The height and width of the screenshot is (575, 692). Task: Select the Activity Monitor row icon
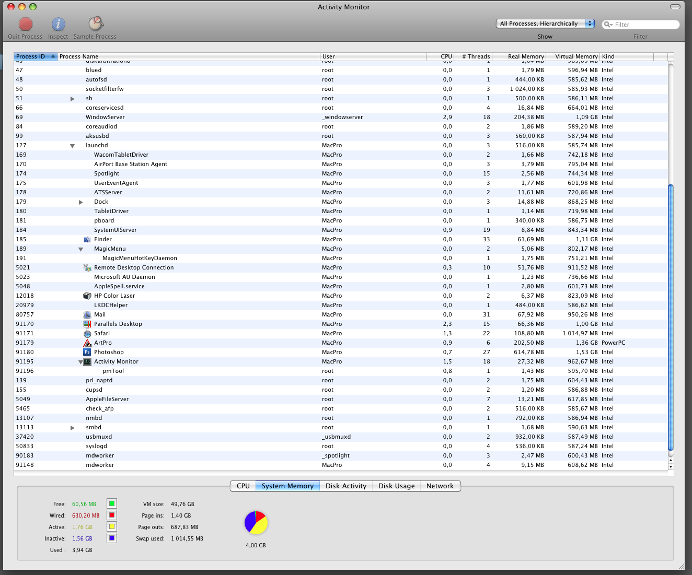click(87, 361)
